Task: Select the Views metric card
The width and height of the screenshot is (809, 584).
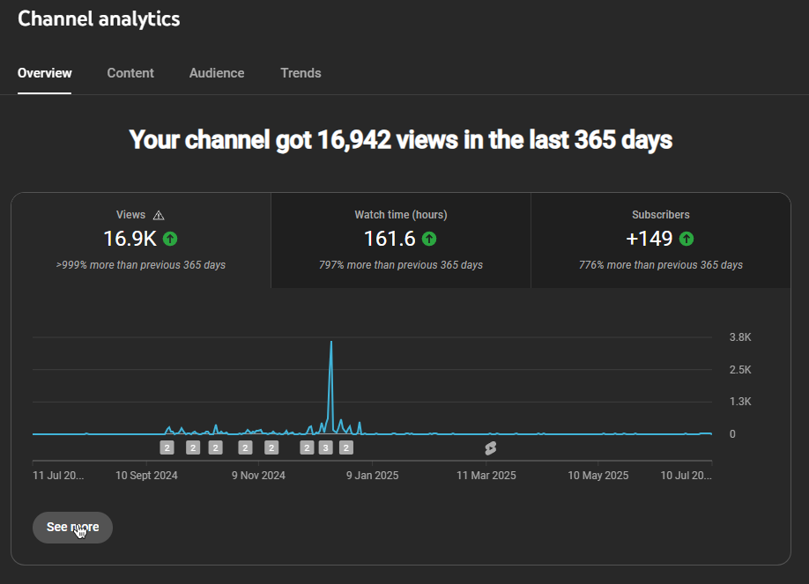Action: coord(141,240)
